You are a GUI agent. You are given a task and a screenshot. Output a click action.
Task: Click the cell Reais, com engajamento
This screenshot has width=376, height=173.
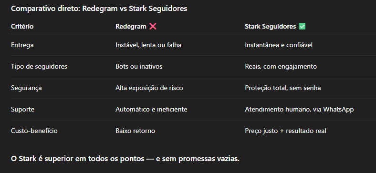[x=281, y=66]
